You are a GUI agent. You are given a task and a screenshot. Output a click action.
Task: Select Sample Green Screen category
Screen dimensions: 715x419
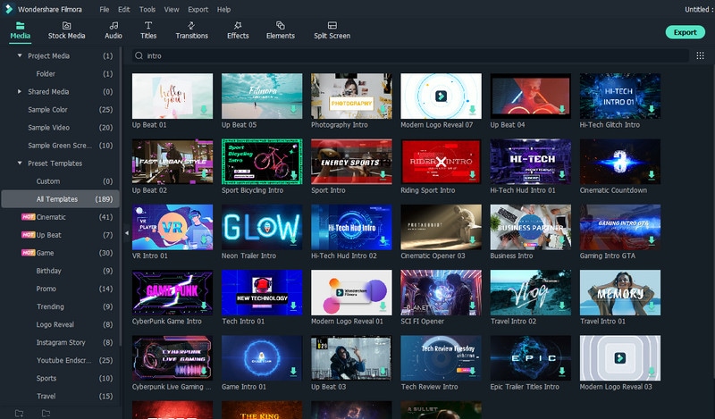[x=60, y=145]
